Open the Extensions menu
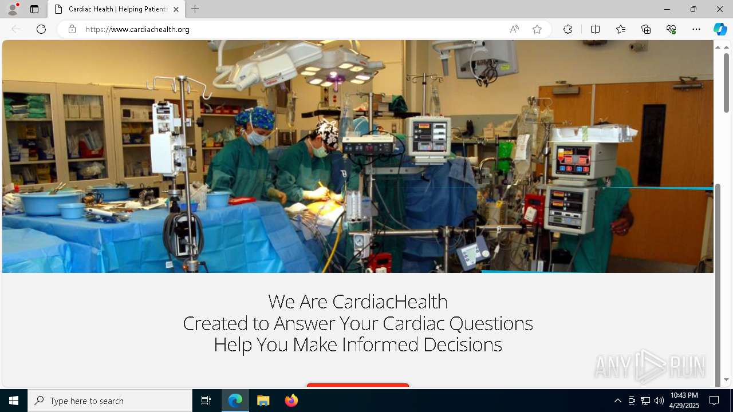Screen dimensions: 733x412 pyautogui.click(x=568, y=29)
